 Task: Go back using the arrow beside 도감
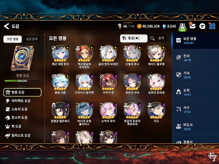click(x=6, y=26)
